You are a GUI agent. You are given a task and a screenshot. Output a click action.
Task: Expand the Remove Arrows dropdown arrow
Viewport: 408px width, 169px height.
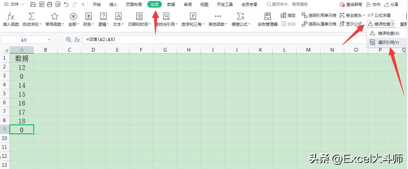364,16
